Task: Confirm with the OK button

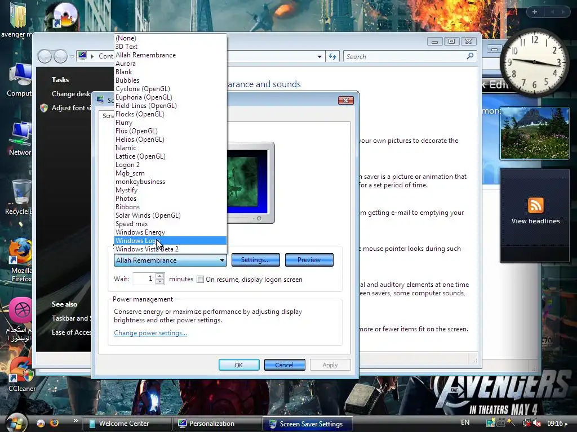Action: [239, 365]
